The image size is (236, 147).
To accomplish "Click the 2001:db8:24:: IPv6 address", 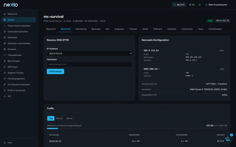I will [152, 69].
